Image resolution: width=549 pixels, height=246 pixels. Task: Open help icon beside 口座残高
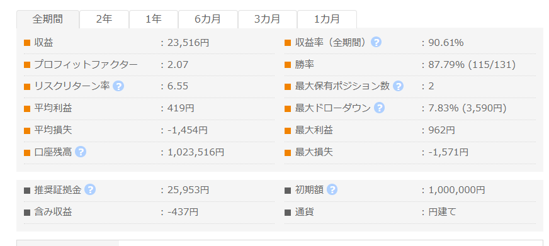point(81,152)
